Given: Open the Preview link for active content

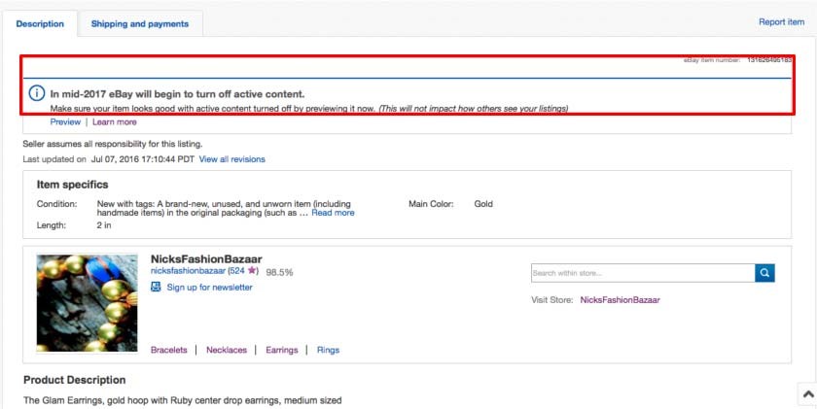Looking at the screenshot, I should coord(65,121).
